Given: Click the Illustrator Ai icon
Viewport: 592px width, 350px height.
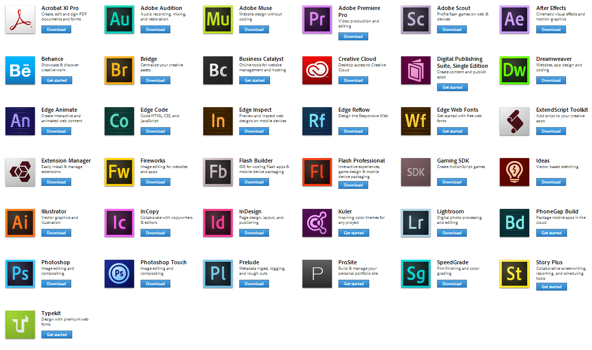Looking at the screenshot, I should tap(20, 223).
